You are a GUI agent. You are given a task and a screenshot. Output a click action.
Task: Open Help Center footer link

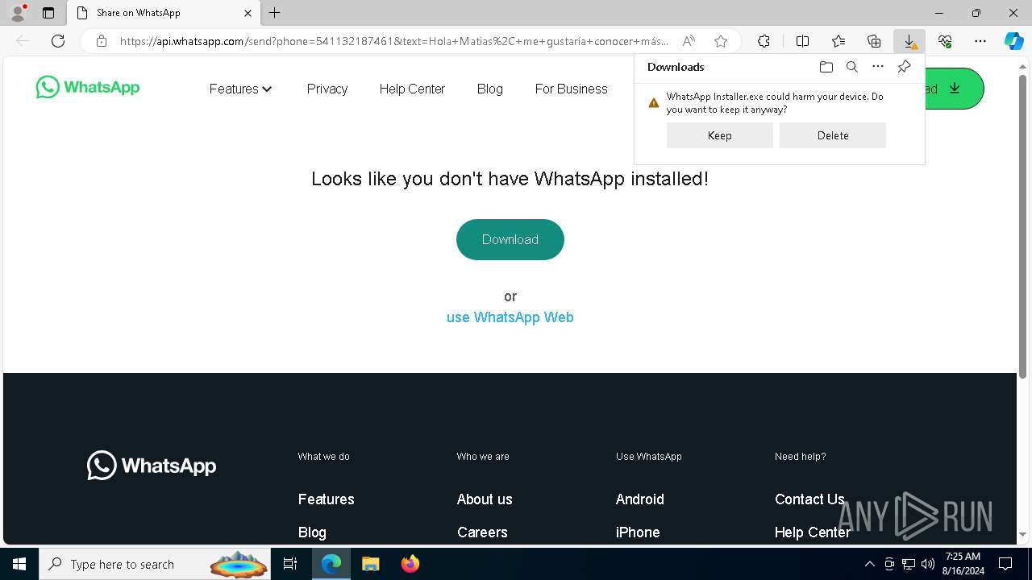[x=813, y=532]
